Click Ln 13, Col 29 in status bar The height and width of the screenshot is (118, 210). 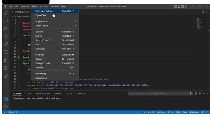point(148,112)
